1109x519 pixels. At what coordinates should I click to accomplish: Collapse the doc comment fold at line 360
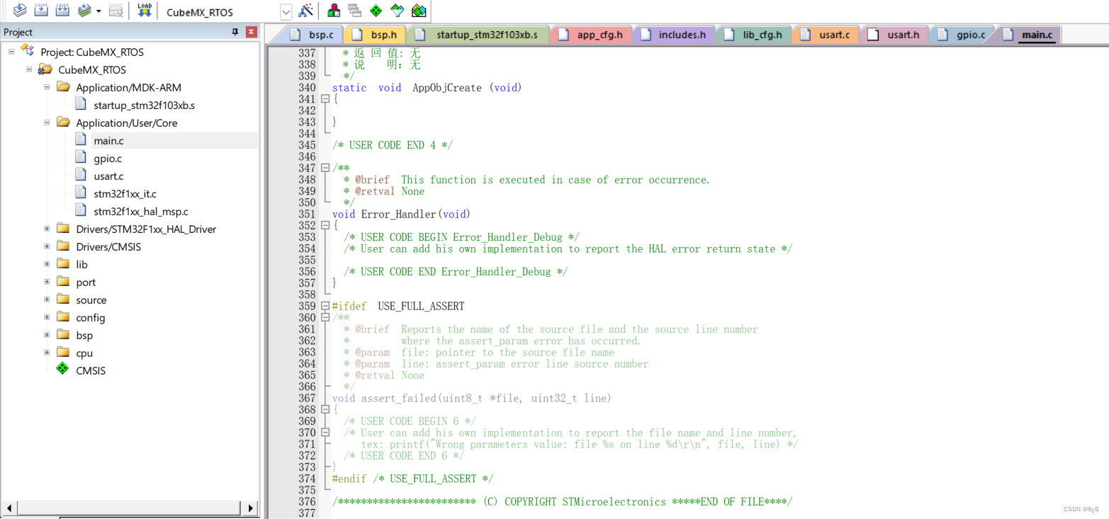325,318
